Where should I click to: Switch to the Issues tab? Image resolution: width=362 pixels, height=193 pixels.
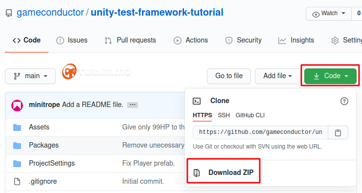(x=72, y=41)
